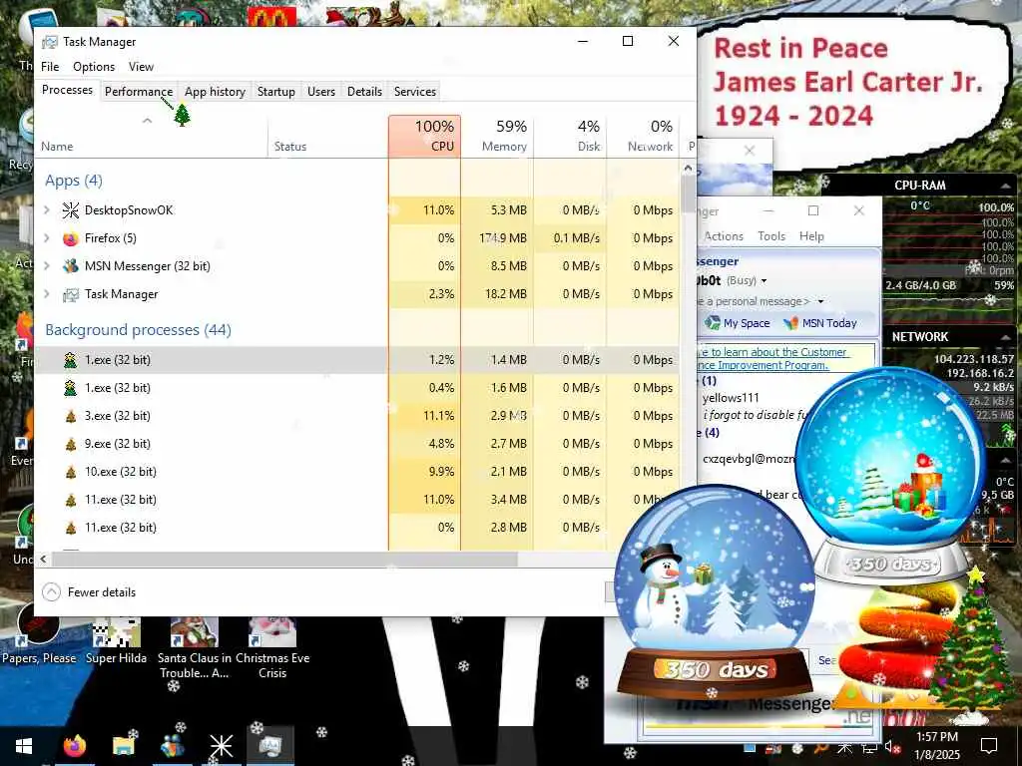Open the notification center icon

[989, 745]
